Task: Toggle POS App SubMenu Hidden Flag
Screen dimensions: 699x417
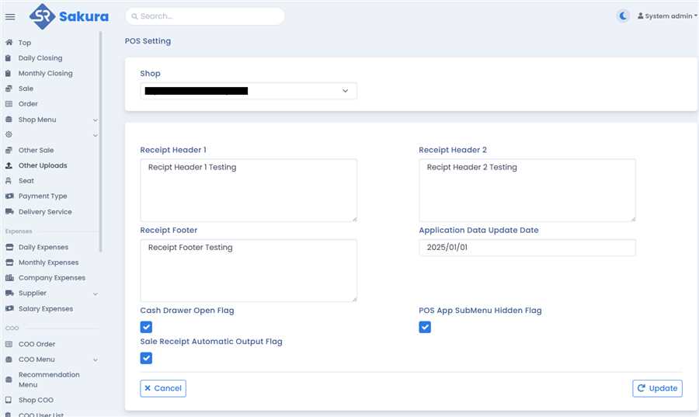Action: [x=425, y=327]
